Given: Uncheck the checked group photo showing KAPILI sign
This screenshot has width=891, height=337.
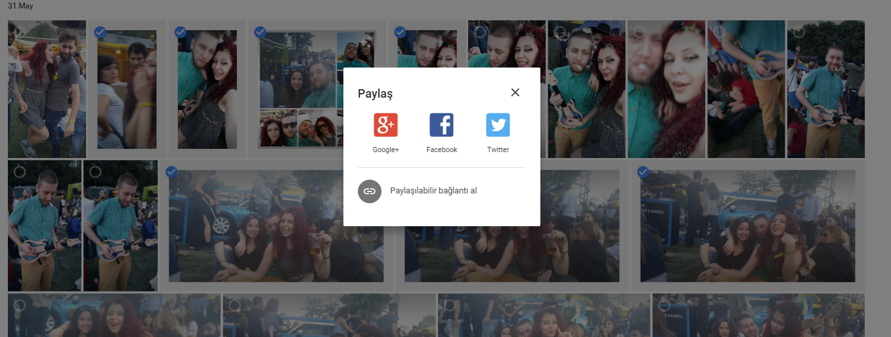Looking at the screenshot, I should point(643,172).
